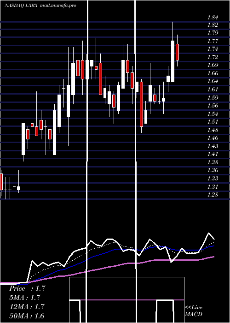
Task: Click the 1.33 price axis label
Action: click(x=213, y=179)
